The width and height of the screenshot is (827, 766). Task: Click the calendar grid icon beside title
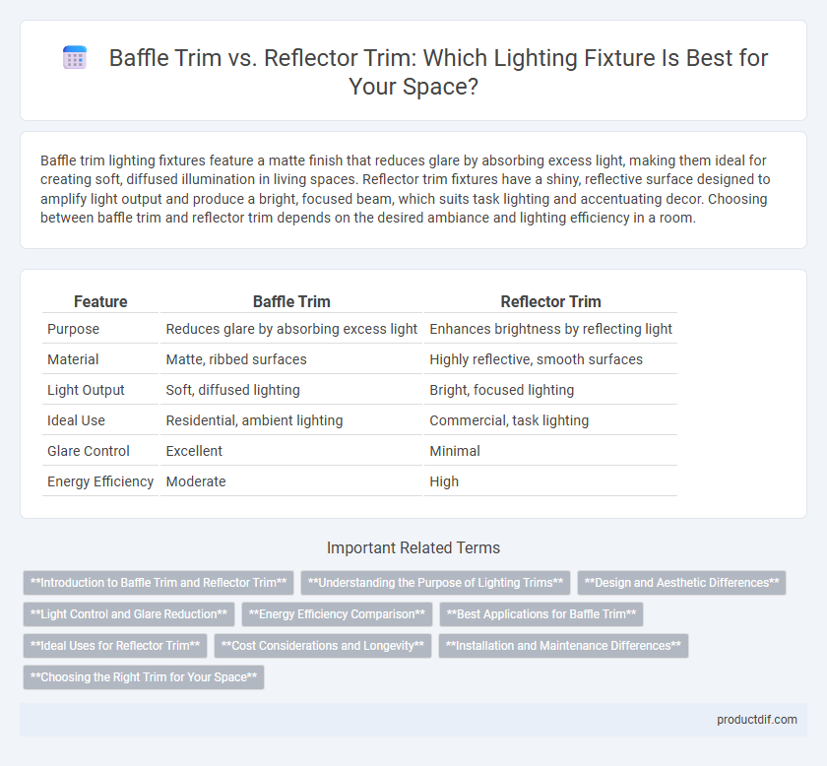[75, 57]
